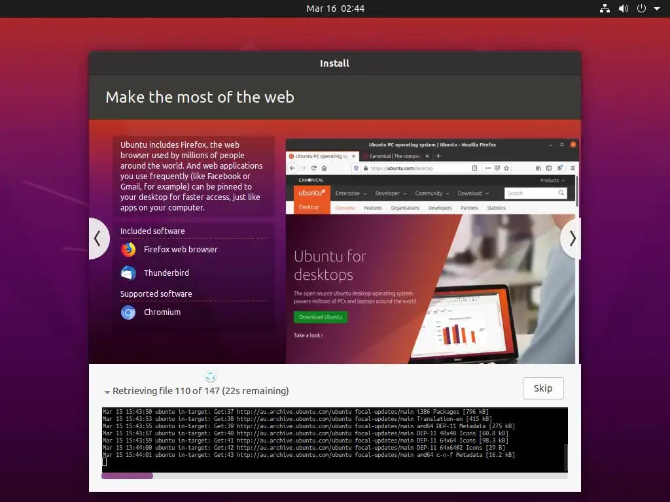
Task: Click Developer menu in slideshow Firefox screenshot
Action: coord(391,193)
